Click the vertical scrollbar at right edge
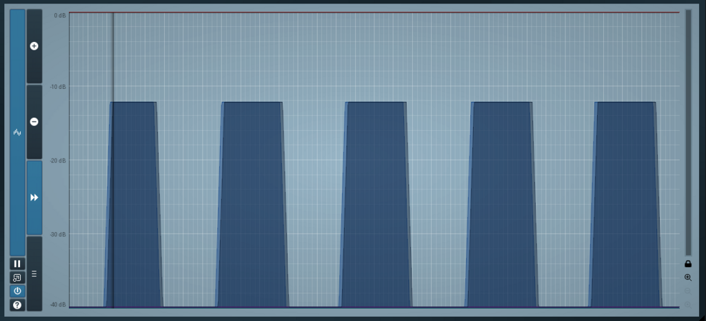Image resolution: width=706 pixels, height=321 pixels. [x=688, y=133]
